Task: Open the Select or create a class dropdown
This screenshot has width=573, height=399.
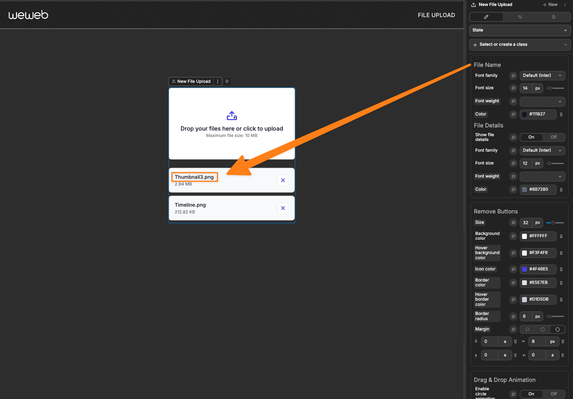Action: coord(520,45)
